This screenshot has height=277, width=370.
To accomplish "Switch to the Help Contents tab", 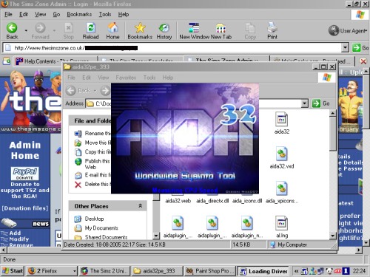I will pos(53,61).
